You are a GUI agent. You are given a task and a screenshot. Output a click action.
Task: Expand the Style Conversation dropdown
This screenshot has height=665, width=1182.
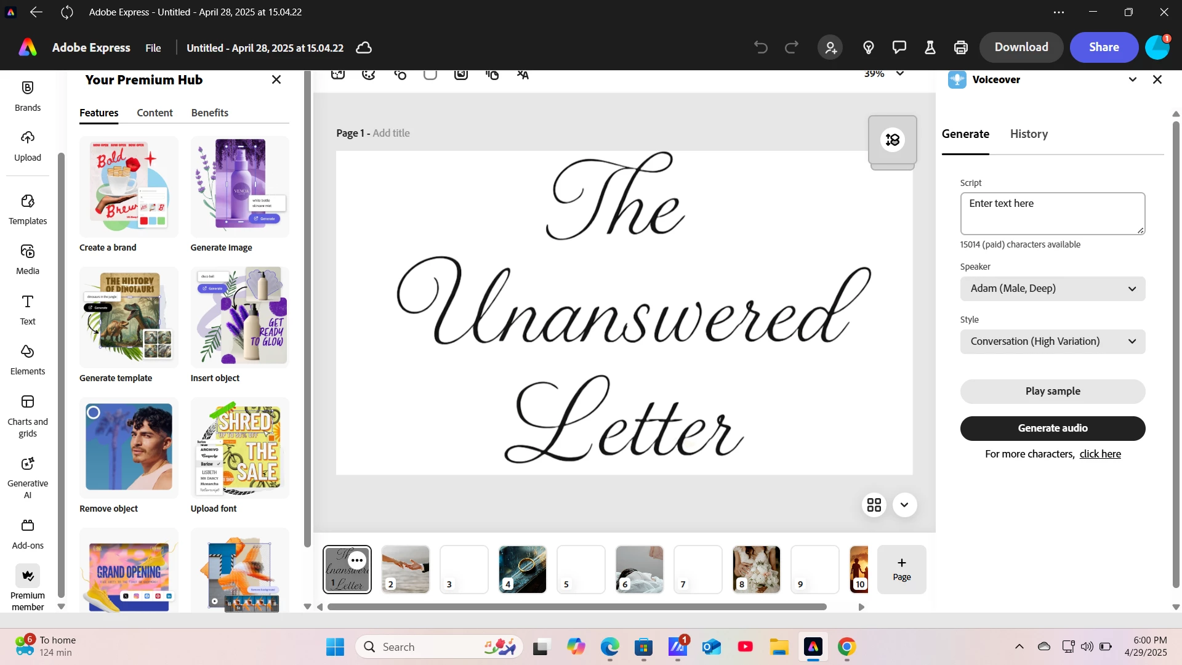1052,342
